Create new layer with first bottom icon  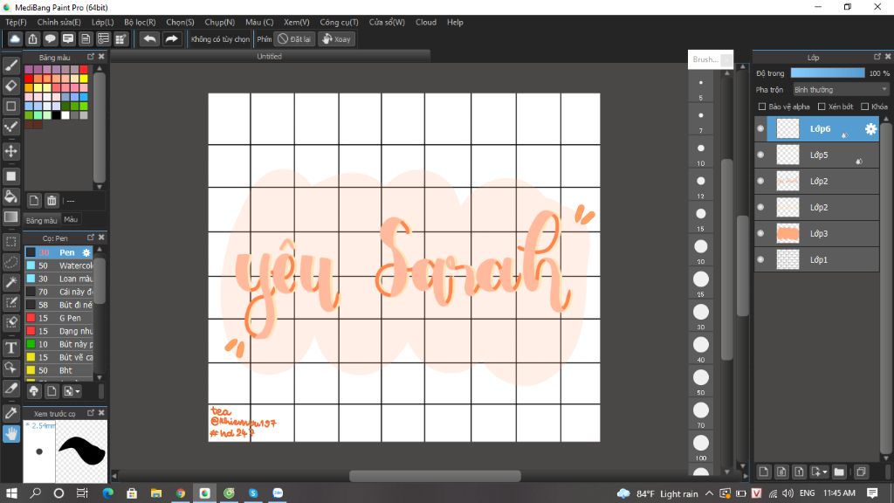(x=763, y=472)
